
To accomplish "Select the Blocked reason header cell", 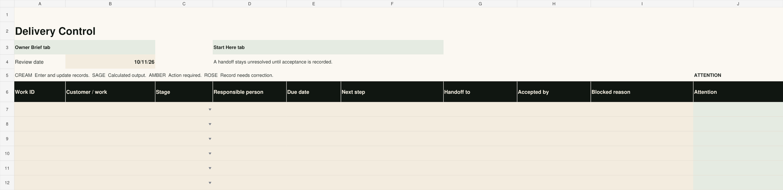I will pyautogui.click(x=642, y=92).
